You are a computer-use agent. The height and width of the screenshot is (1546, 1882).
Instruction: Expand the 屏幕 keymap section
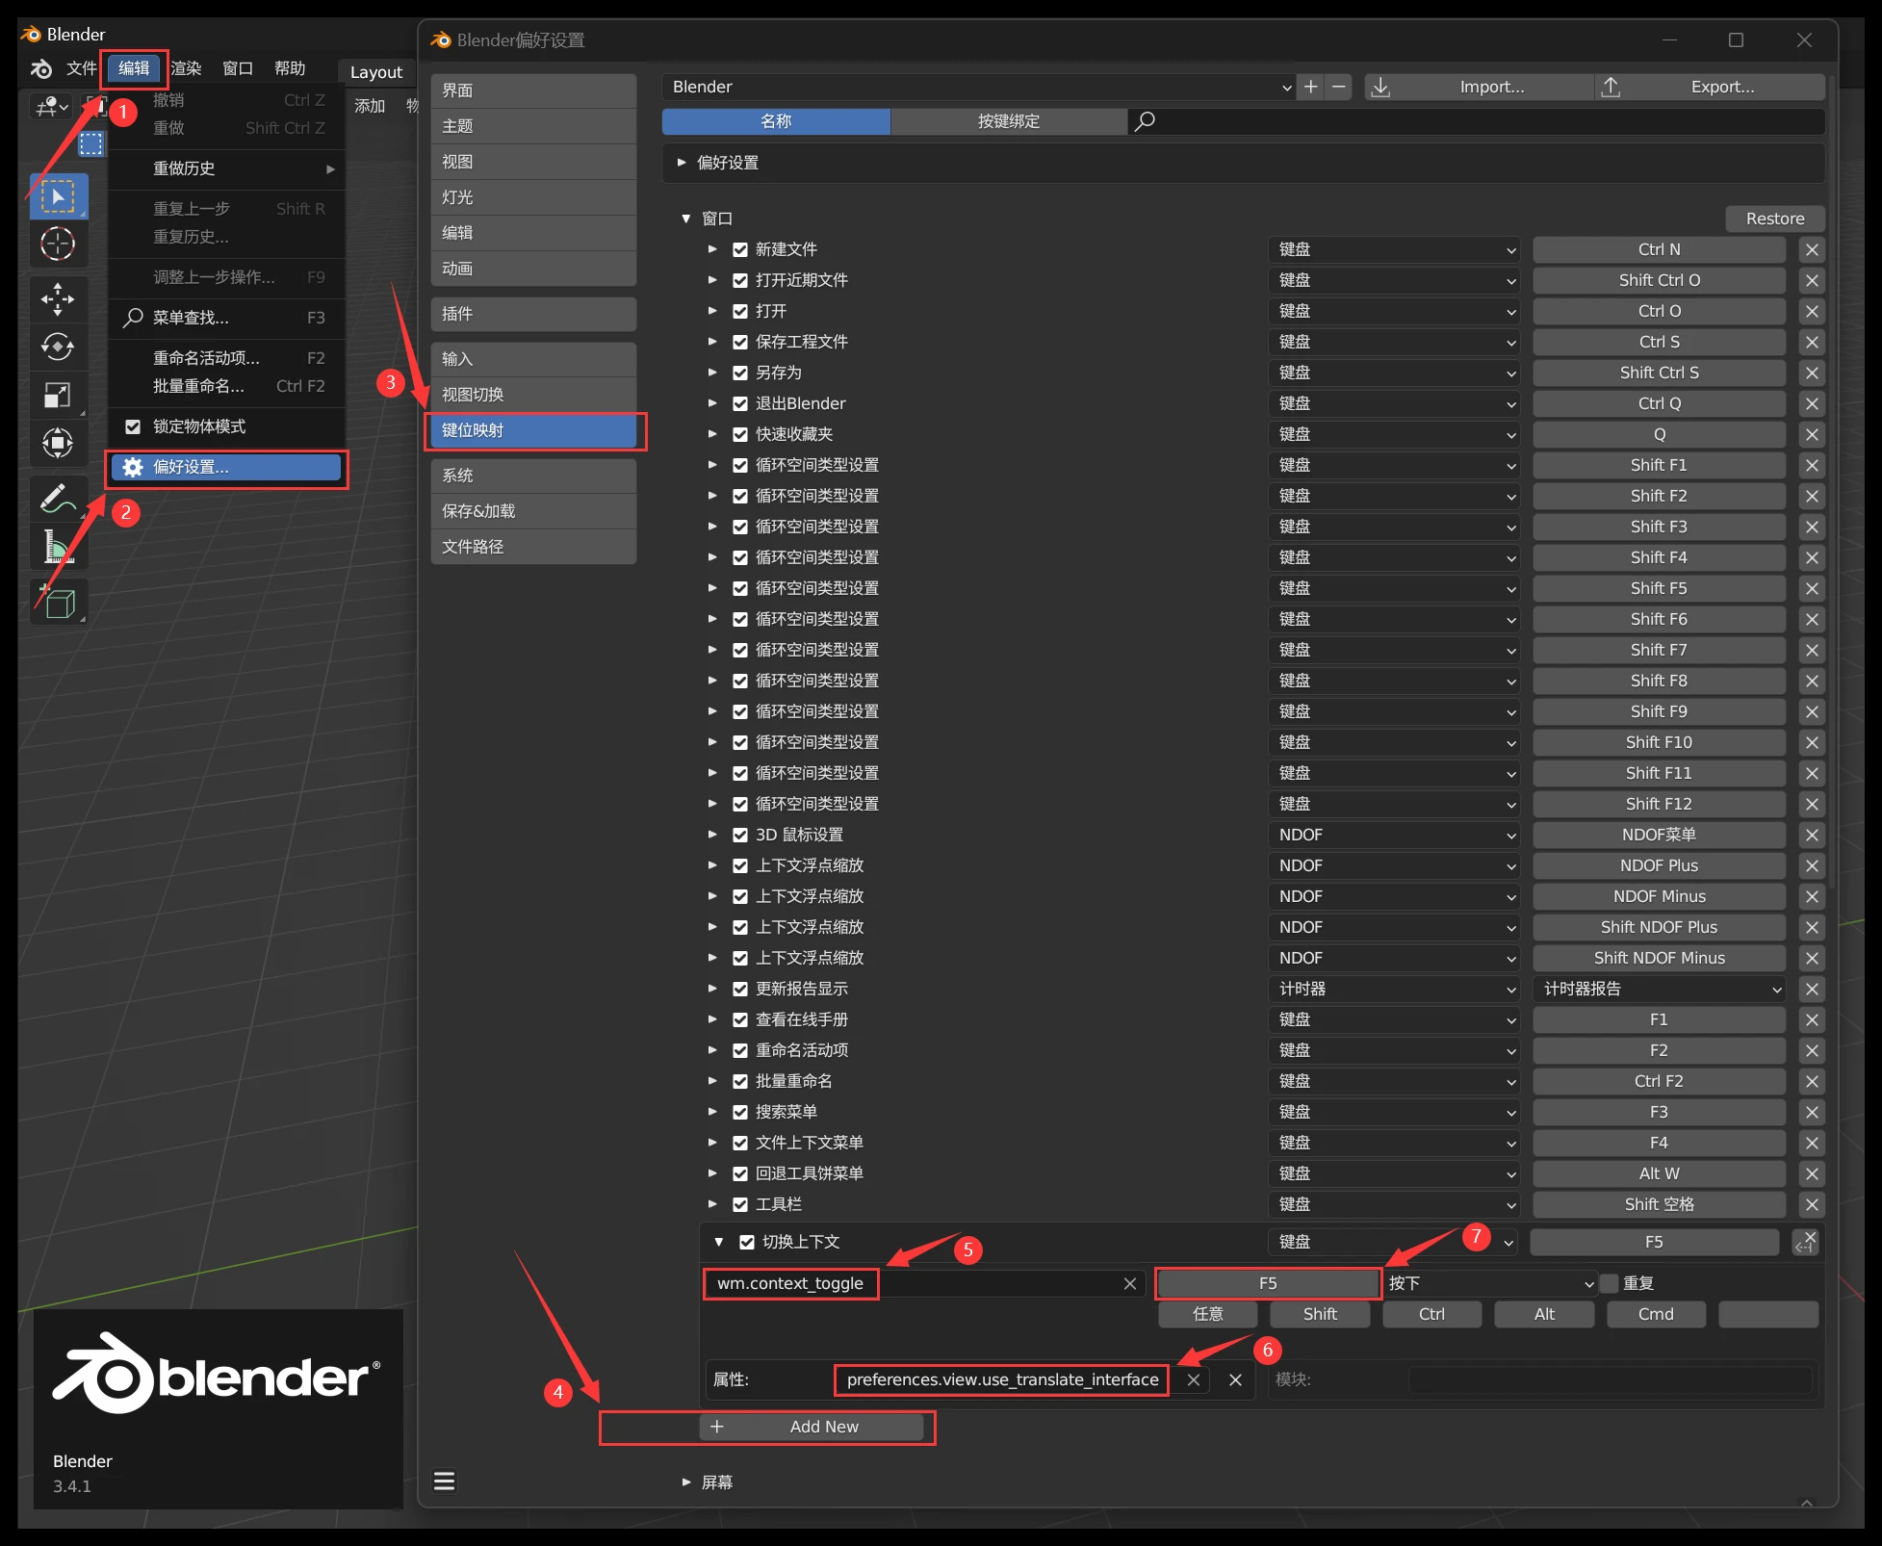[x=685, y=1482]
